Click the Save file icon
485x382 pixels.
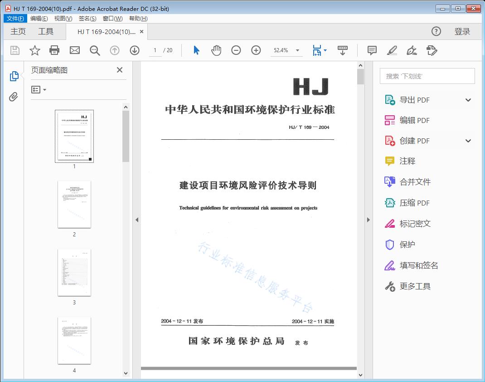pos(14,50)
